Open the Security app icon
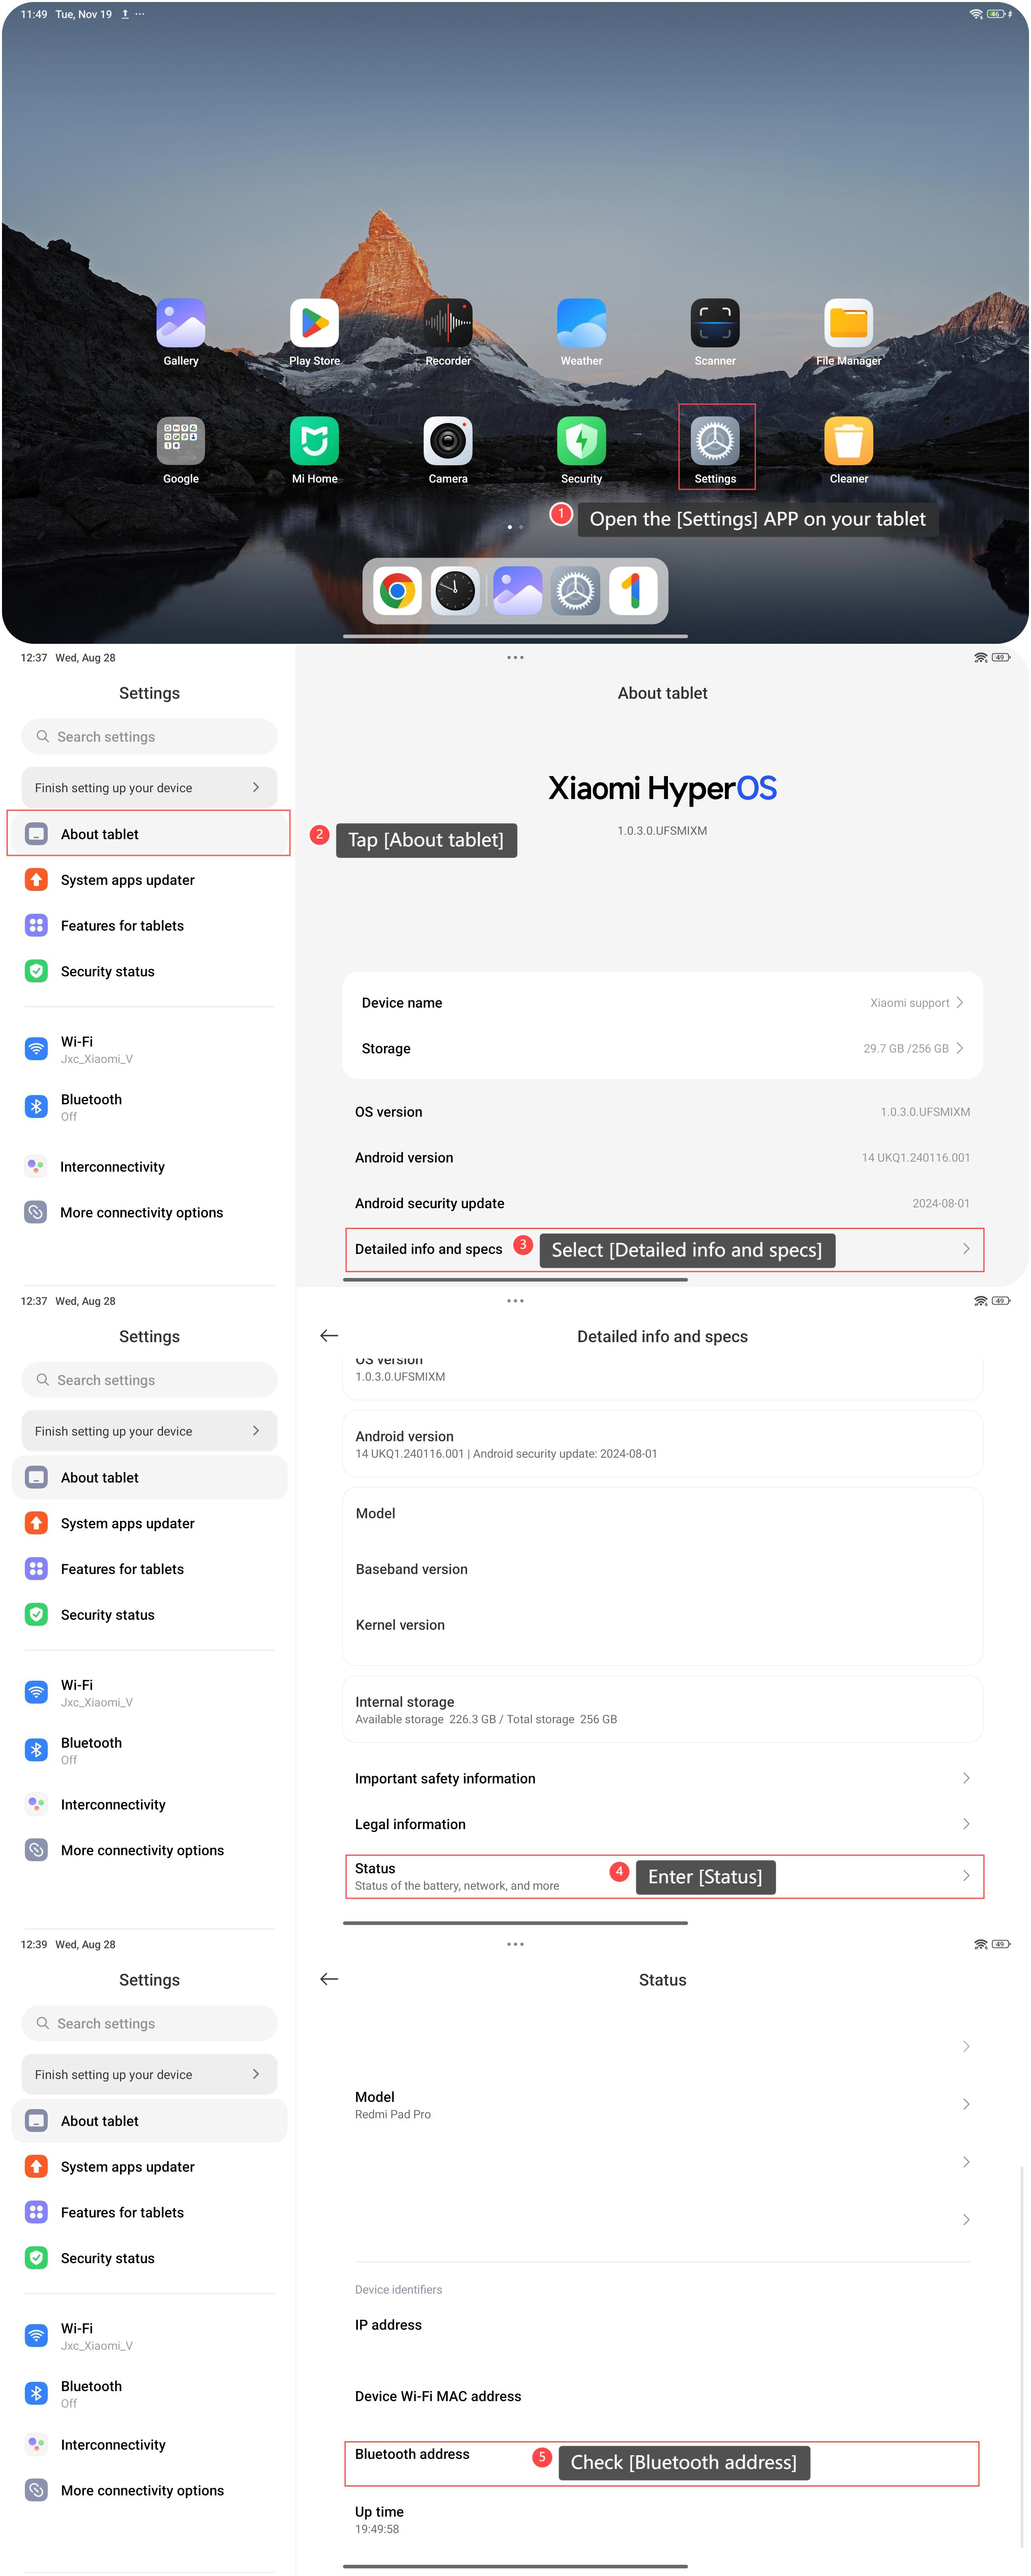 pos(581,441)
